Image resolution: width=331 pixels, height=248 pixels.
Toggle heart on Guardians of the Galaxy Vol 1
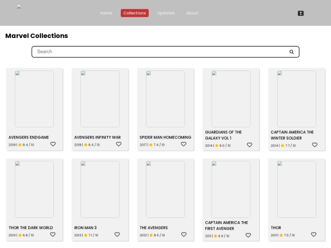pyautogui.click(x=249, y=145)
